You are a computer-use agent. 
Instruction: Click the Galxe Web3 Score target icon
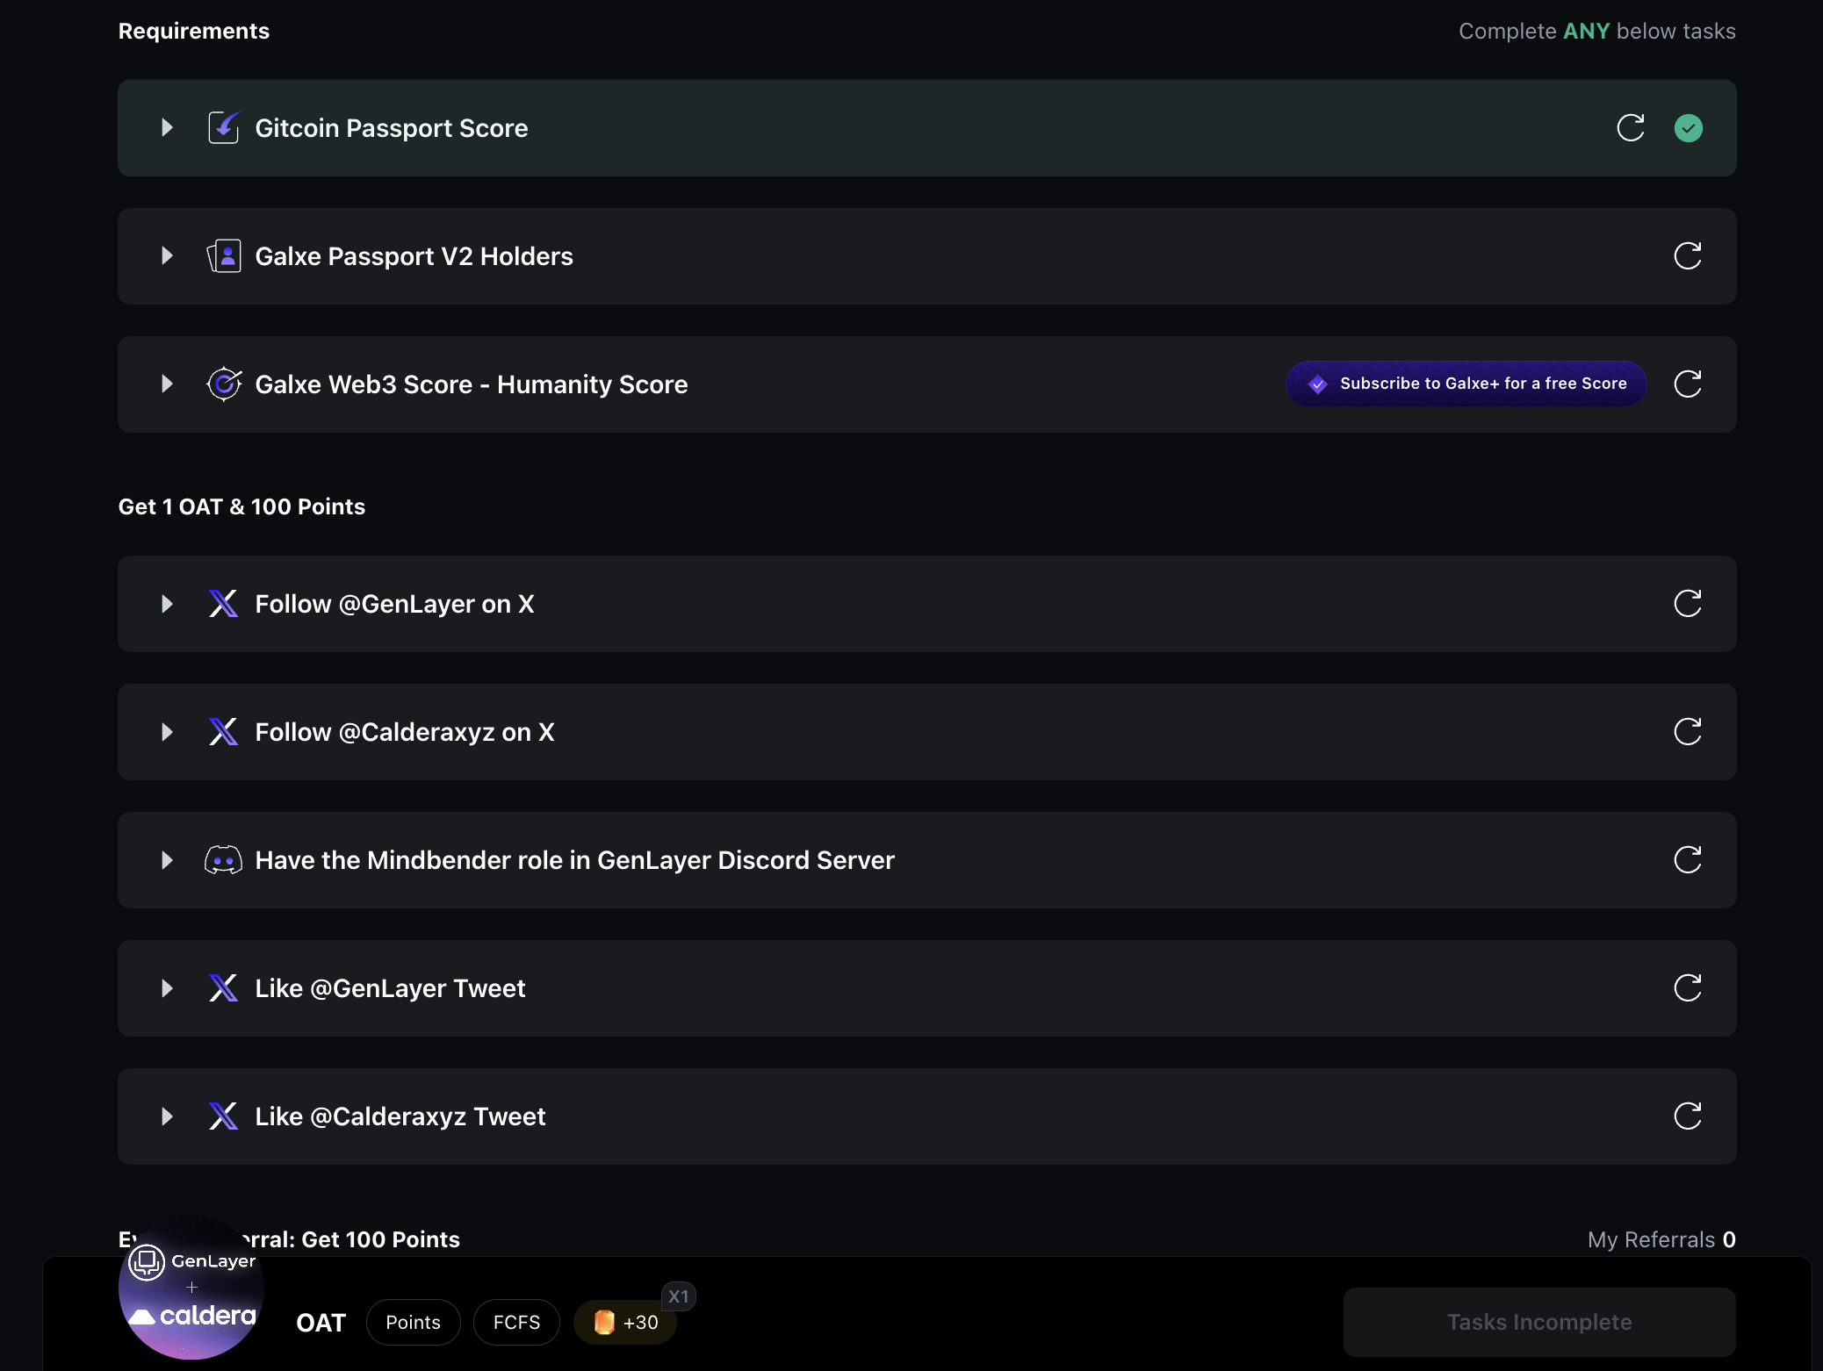[x=224, y=384]
